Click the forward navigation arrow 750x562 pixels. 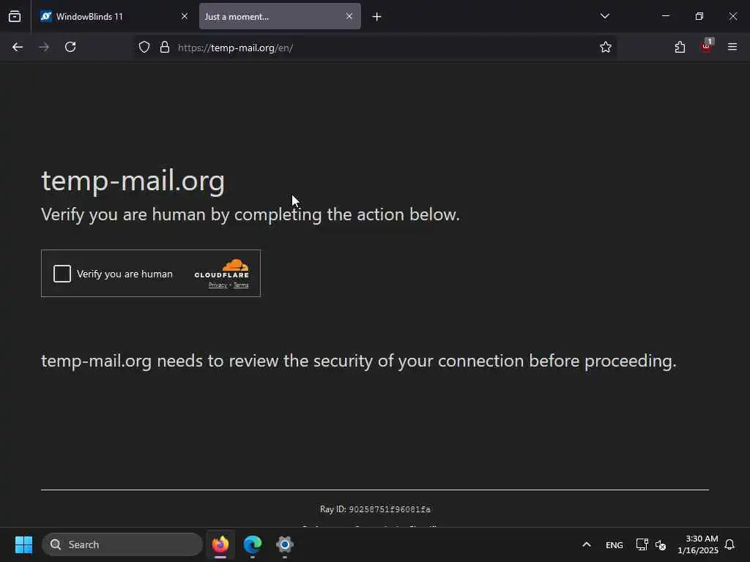(44, 47)
